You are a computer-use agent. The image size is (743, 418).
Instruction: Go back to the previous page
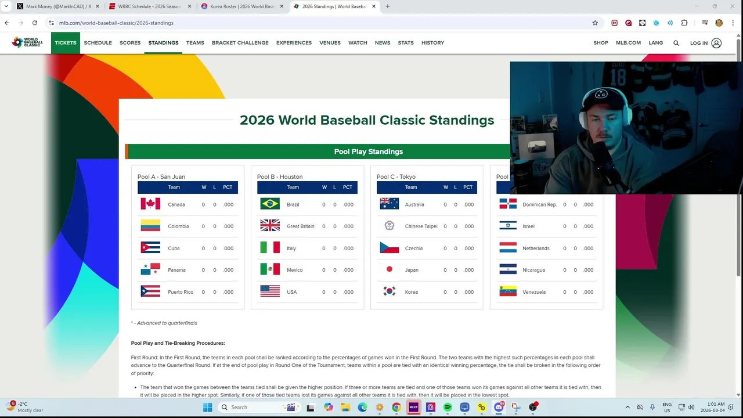7,23
